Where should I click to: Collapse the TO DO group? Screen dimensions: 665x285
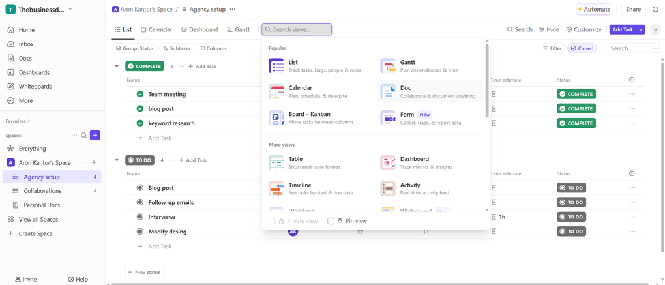tap(117, 160)
